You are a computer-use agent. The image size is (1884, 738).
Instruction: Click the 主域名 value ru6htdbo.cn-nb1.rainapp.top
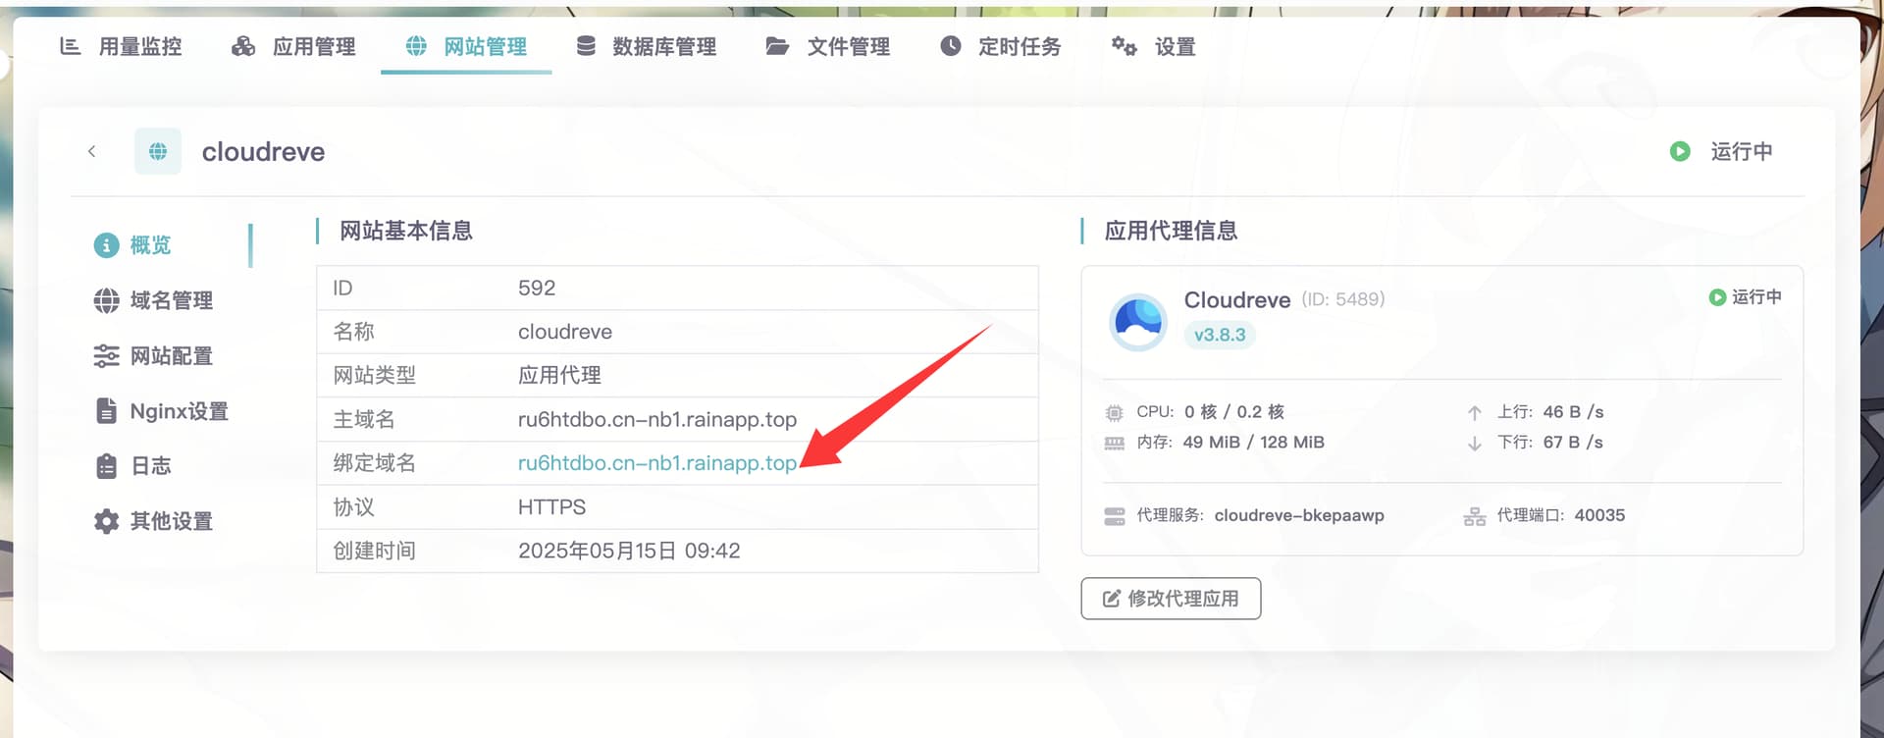(657, 419)
